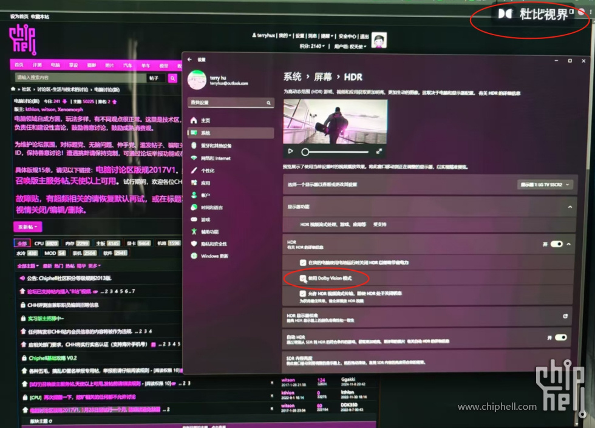The width and height of the screenshot is (595, 428).
Task: Click the Chiphell logo on forum page
Action: pos(23,40)
